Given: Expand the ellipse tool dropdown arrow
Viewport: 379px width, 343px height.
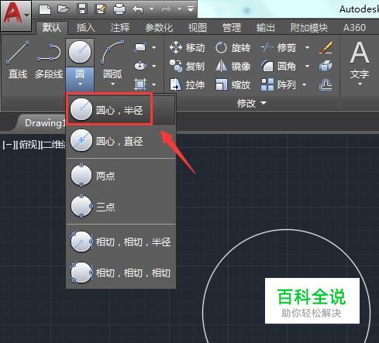Looking at the screenshot, I should pos(154,66).
